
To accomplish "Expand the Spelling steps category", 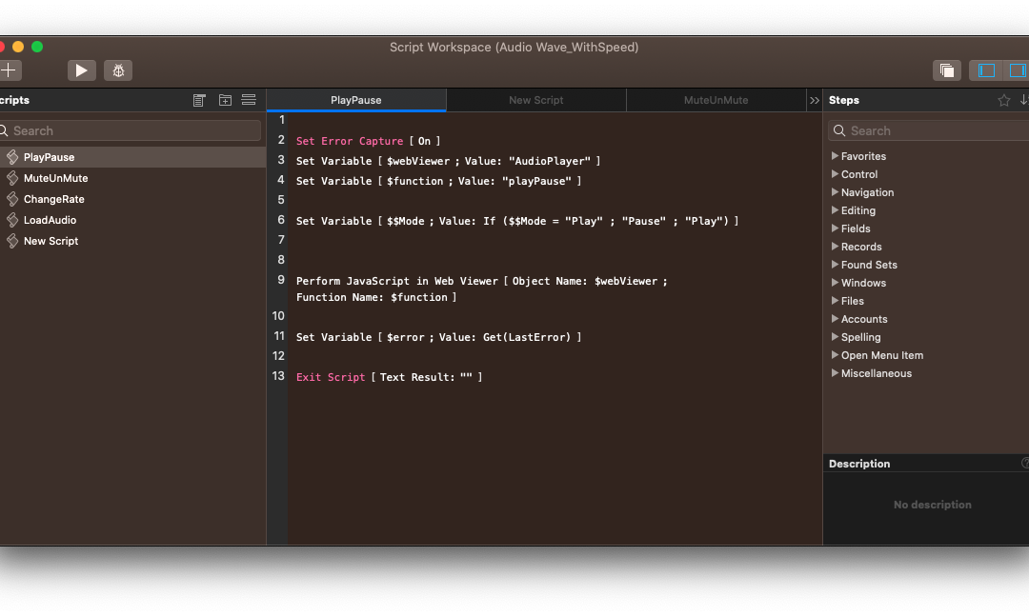I will [835, 337].
